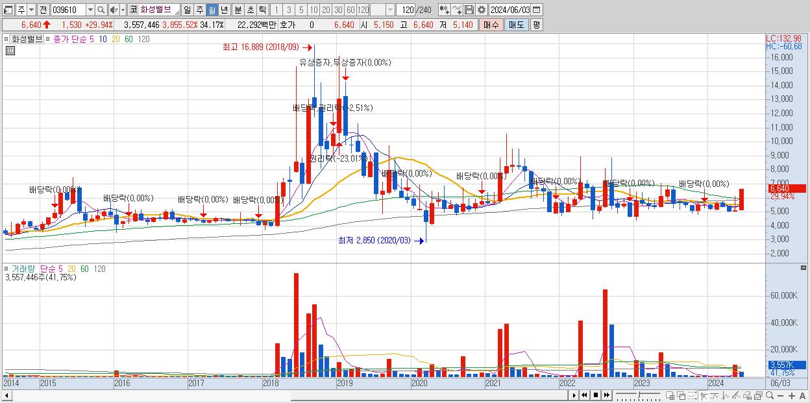The height and width of the screenshot is (403, 810).
Task: Click the 거래량 volume legend label
Action: (x=23, y=268)
